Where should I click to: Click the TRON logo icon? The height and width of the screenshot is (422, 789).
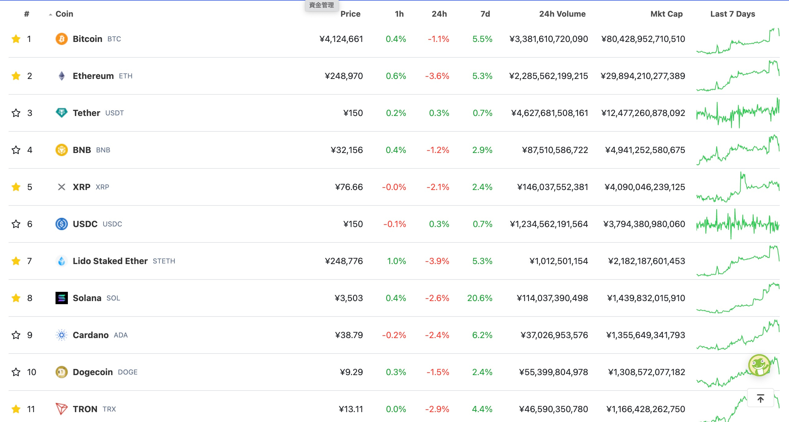[x=62, y=409]
